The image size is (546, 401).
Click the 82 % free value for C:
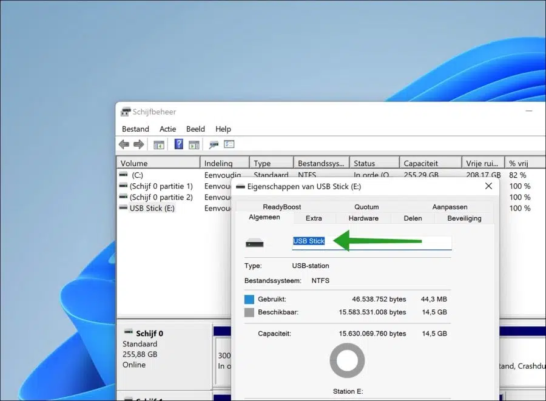click(517, 175)
